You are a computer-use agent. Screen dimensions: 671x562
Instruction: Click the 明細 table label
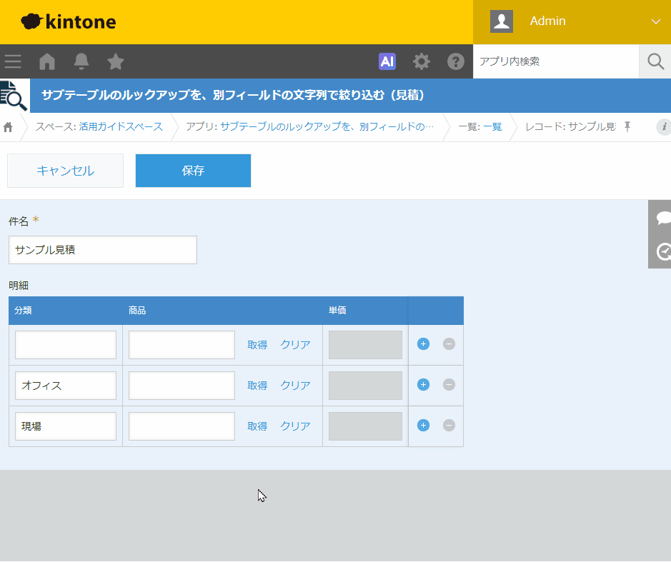pos(19,286)
